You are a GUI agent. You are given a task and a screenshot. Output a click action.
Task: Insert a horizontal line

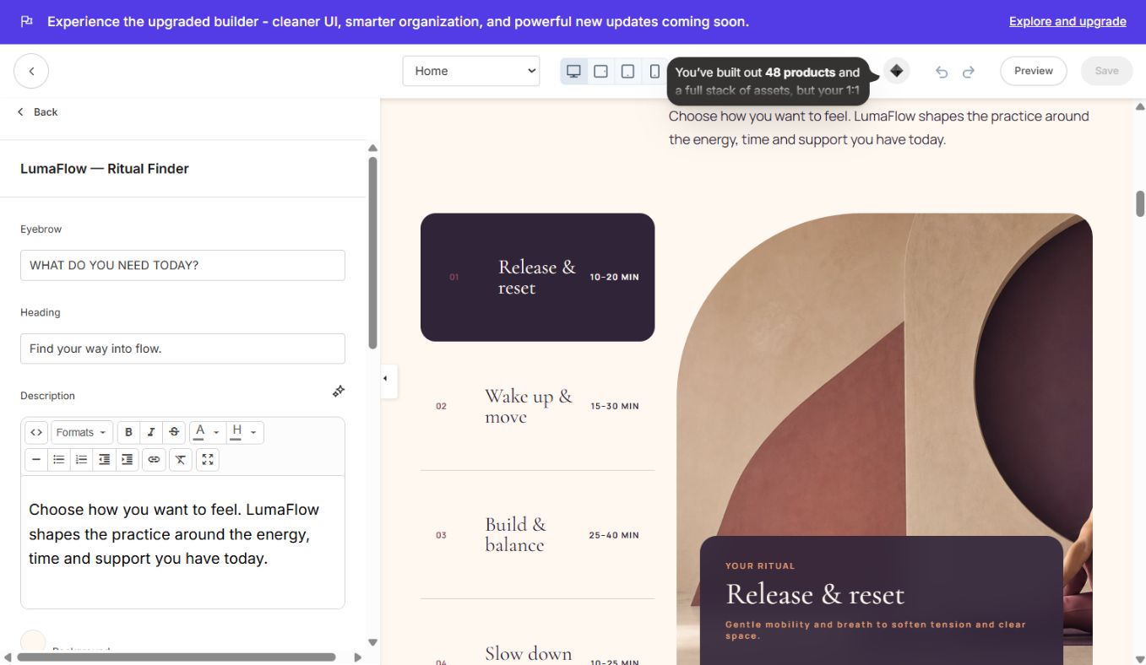(36, 459)
